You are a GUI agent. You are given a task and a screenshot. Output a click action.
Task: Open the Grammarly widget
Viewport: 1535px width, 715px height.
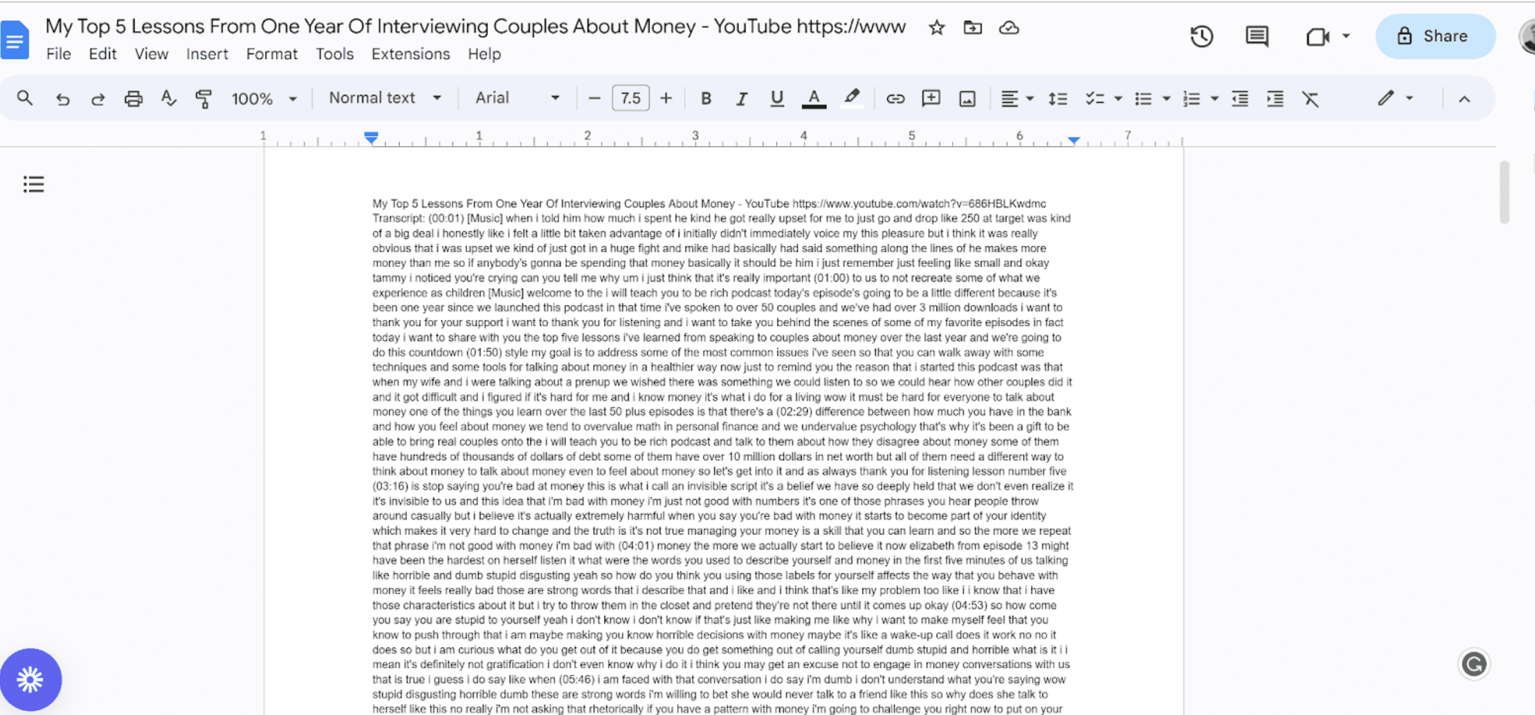[1474, 664]
